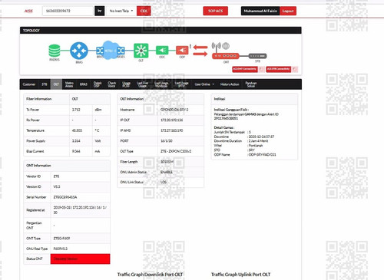Click the Logout button
The image size is (384, 280).
pos(288,11)
